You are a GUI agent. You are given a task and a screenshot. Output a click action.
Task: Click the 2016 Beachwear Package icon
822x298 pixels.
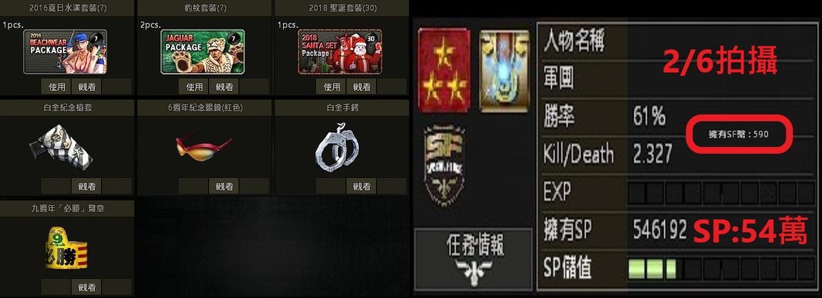pyautogui.click(x=65, y=51)
